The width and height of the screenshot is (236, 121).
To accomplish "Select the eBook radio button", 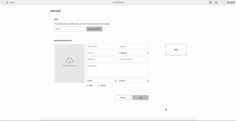I will [99, 86].
